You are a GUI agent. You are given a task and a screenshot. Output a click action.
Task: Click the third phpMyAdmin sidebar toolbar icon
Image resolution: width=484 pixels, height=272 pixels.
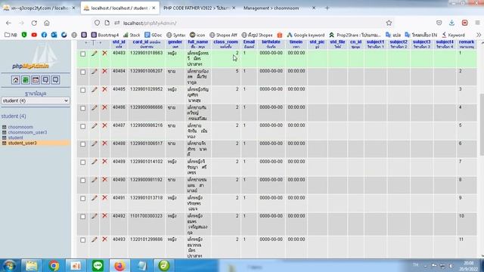(36, 80)
